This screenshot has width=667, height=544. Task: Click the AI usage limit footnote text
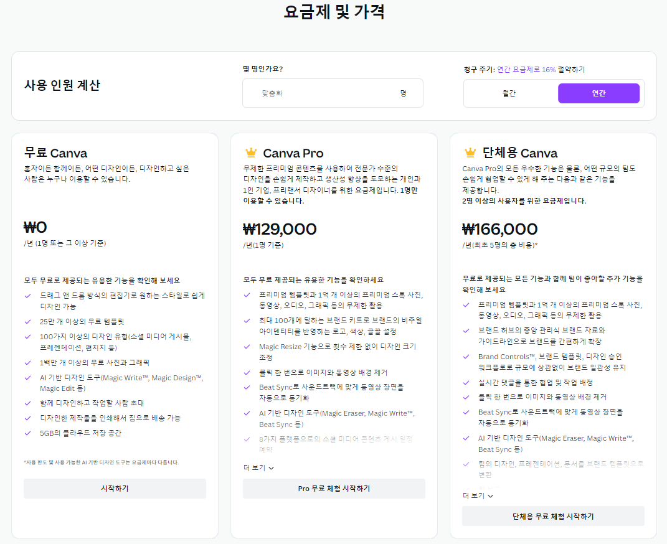[102, 462]
